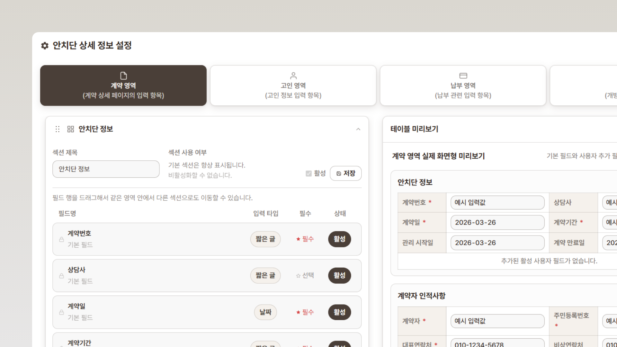
Task: Click the 계약 영역 실제 화면형 미리보기 title
Action: click(438, 156)
